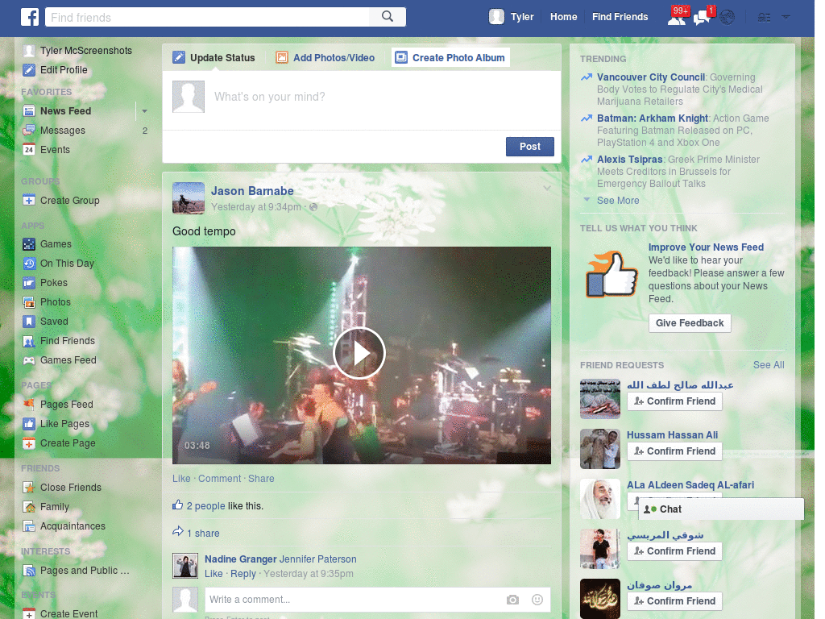Select Create Photo Album tab
The height and width of the screenshot is (619, 825).
click(x=450, y=57)
